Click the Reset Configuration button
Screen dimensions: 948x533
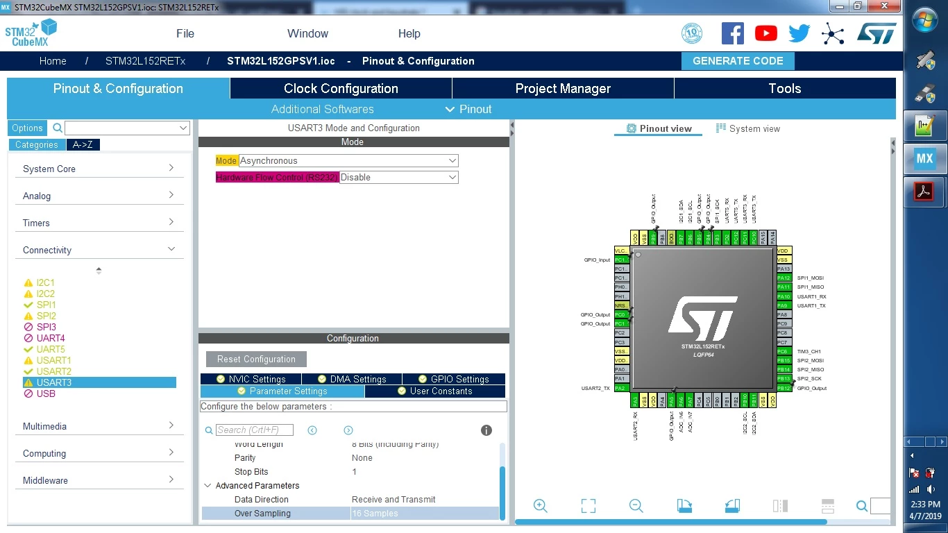tap(256, 359)
